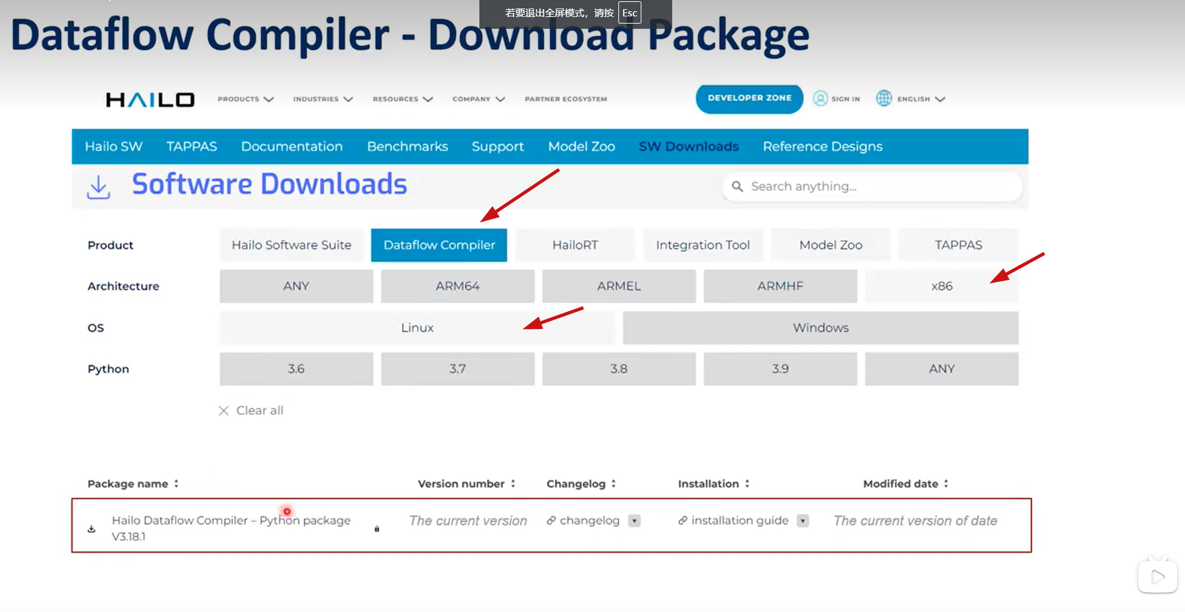Switch to TAPPAS nav tab
The image size is (1185, 612).
(191, 147)
